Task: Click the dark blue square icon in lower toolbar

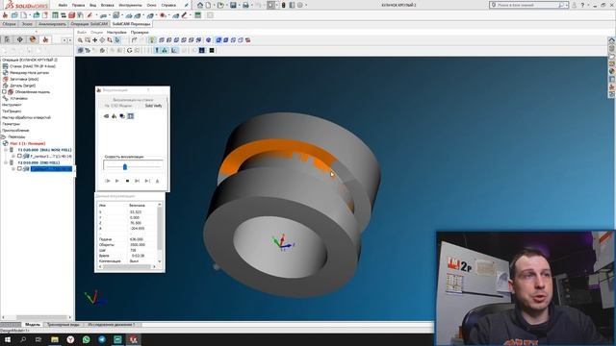Action: (x=202, y=50)
